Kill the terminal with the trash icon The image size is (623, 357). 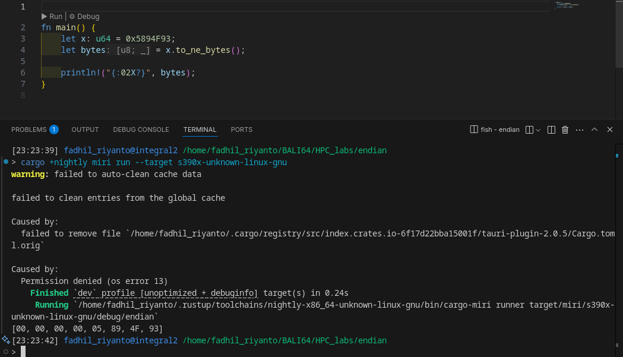tap(565, 129)
